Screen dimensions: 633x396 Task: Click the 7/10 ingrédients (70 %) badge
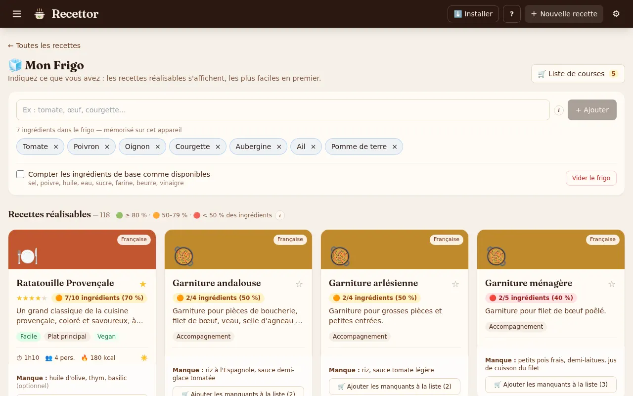point(99,298)
